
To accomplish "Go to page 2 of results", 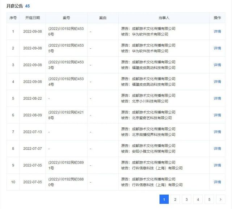I will click(x=175, y=199).
